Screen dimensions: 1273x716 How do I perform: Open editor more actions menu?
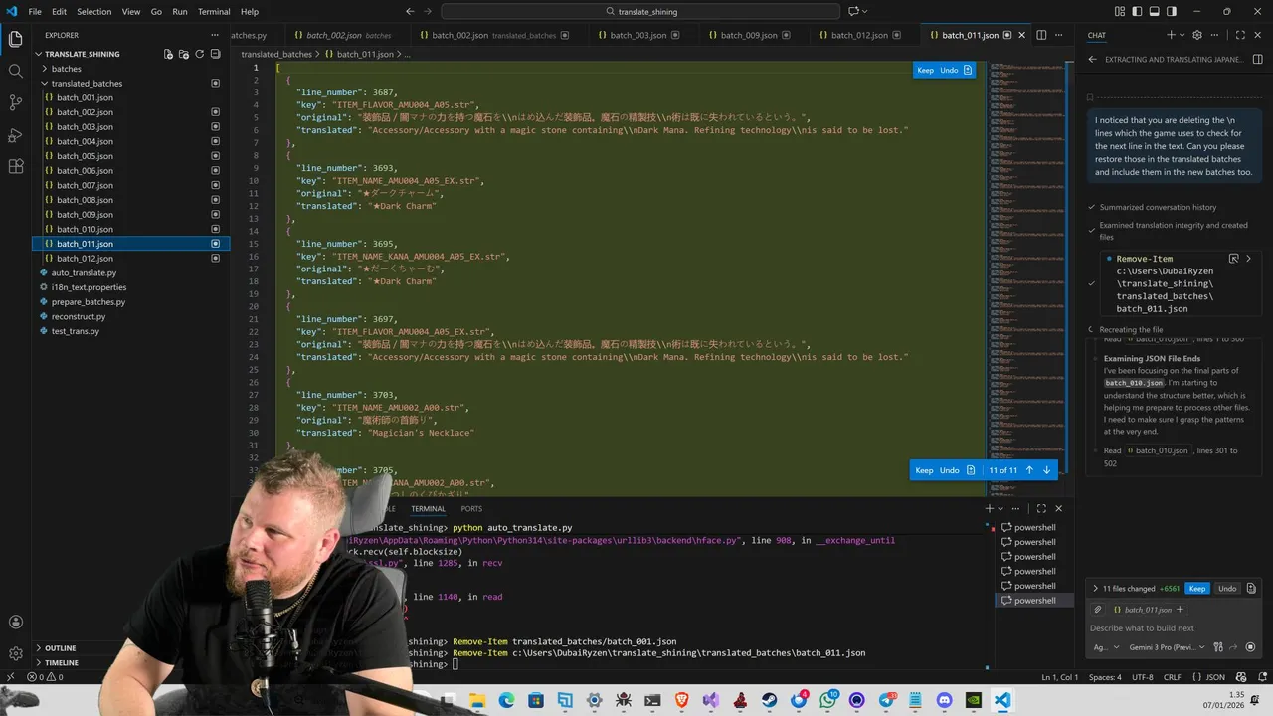coord(1059,35)
